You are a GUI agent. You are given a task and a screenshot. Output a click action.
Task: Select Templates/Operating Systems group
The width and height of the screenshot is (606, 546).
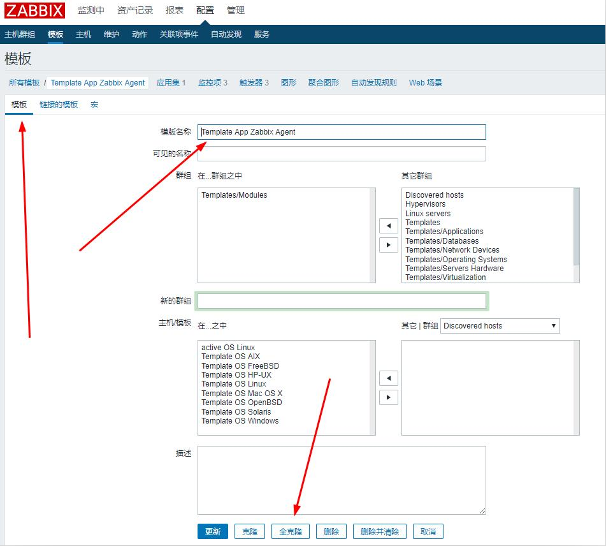pos(456,259)
